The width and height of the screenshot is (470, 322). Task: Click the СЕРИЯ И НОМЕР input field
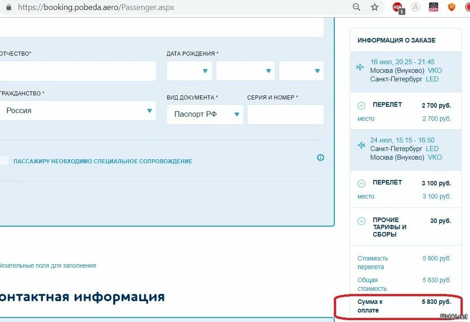coord(285,114)
